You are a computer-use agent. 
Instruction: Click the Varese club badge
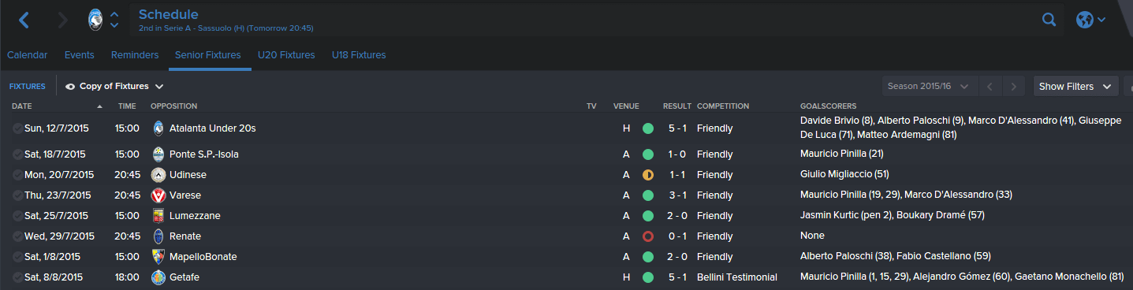click(x=158, y=195)
